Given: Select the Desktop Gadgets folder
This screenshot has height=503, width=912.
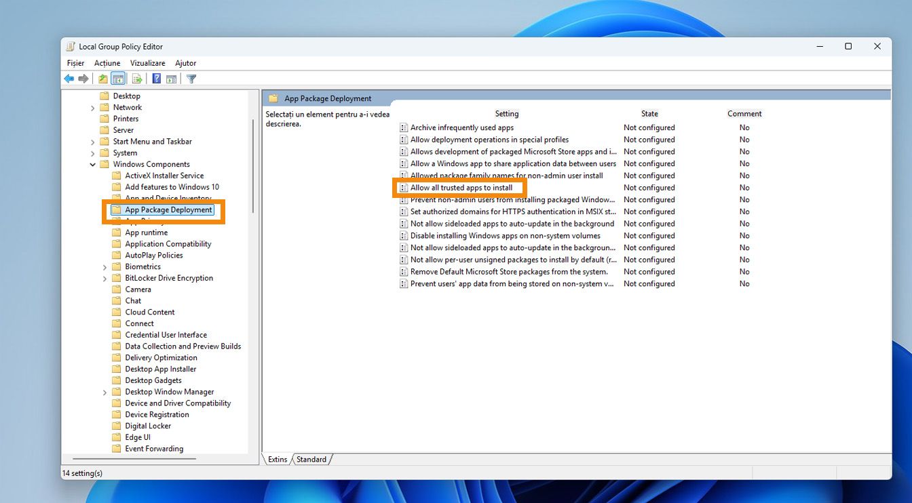Looking at the screenshot, I should 153,381.
